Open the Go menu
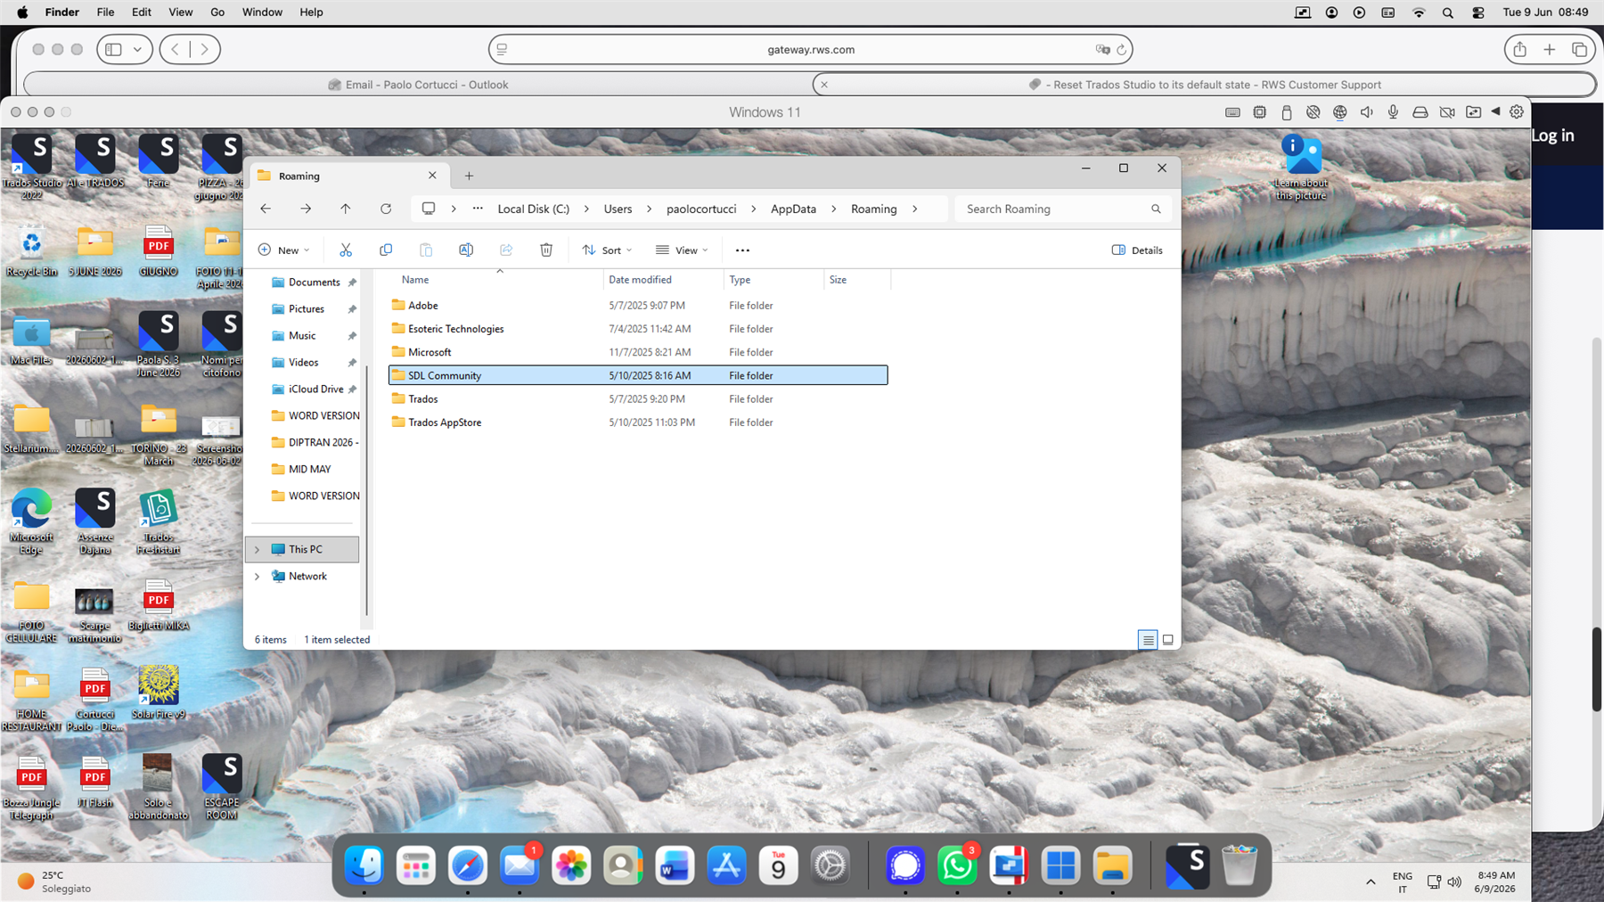Viewport: 1604px width, 902px height. (x=217, y=12)
